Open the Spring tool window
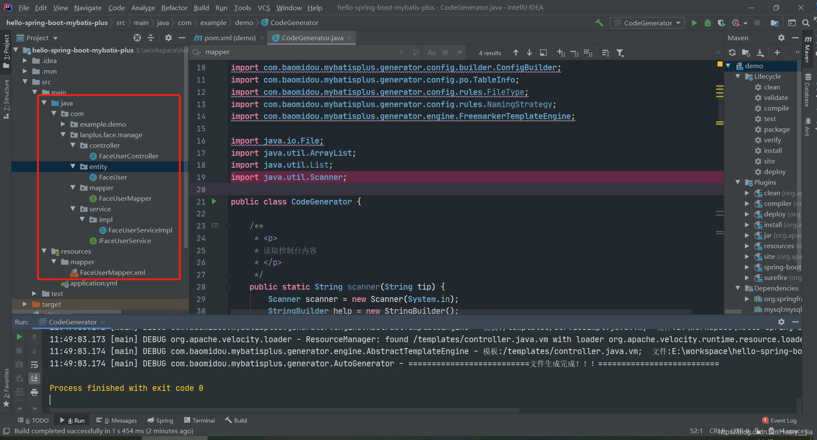Screen dimensions: 817x440 [x=160, y=421]
